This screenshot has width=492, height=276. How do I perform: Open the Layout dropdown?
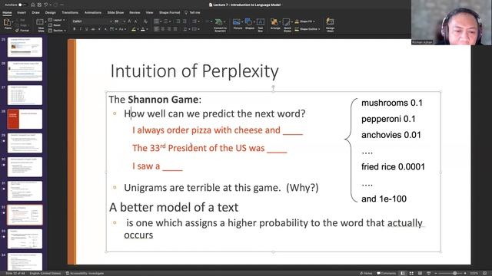pyautogui.click(x=57, y=20)
